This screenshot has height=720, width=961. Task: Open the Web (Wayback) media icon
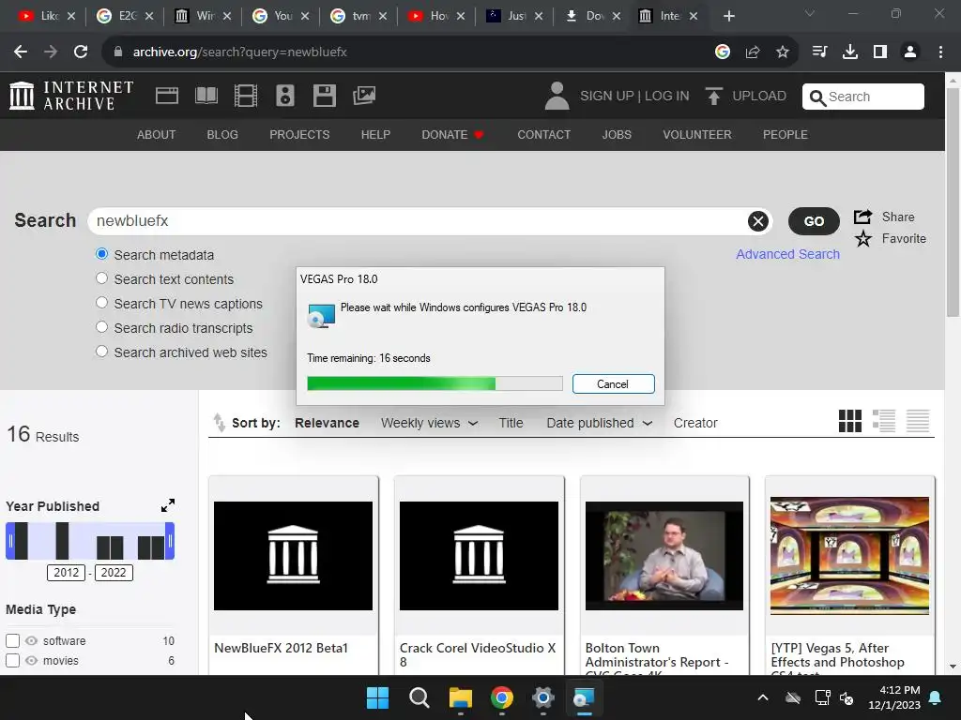[167, 96]
